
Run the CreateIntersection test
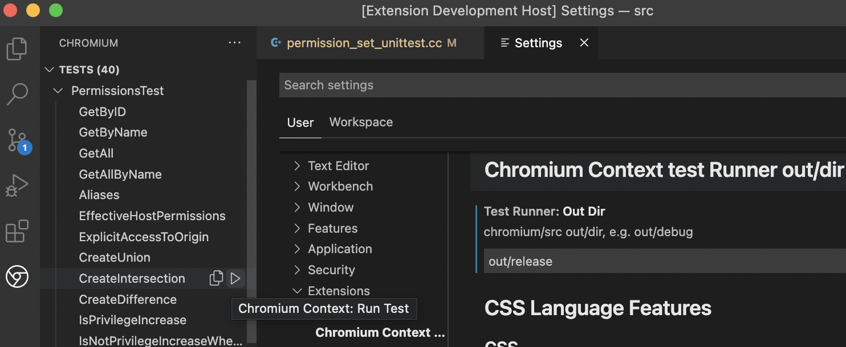(x=235, y=278)
